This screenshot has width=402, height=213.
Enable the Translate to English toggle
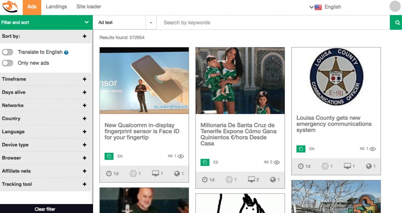click(8, 52)
